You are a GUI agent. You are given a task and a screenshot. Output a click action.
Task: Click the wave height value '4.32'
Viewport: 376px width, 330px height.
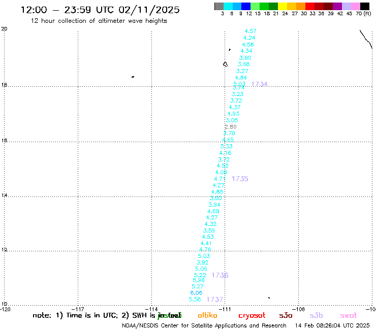tap(210, 224)
